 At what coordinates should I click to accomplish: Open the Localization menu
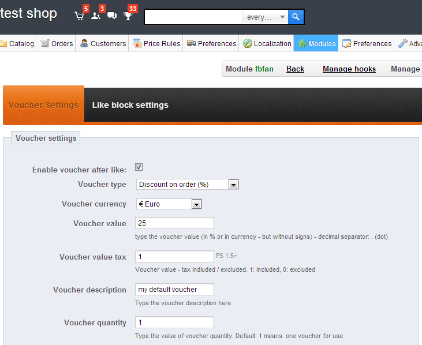[267, 43]
